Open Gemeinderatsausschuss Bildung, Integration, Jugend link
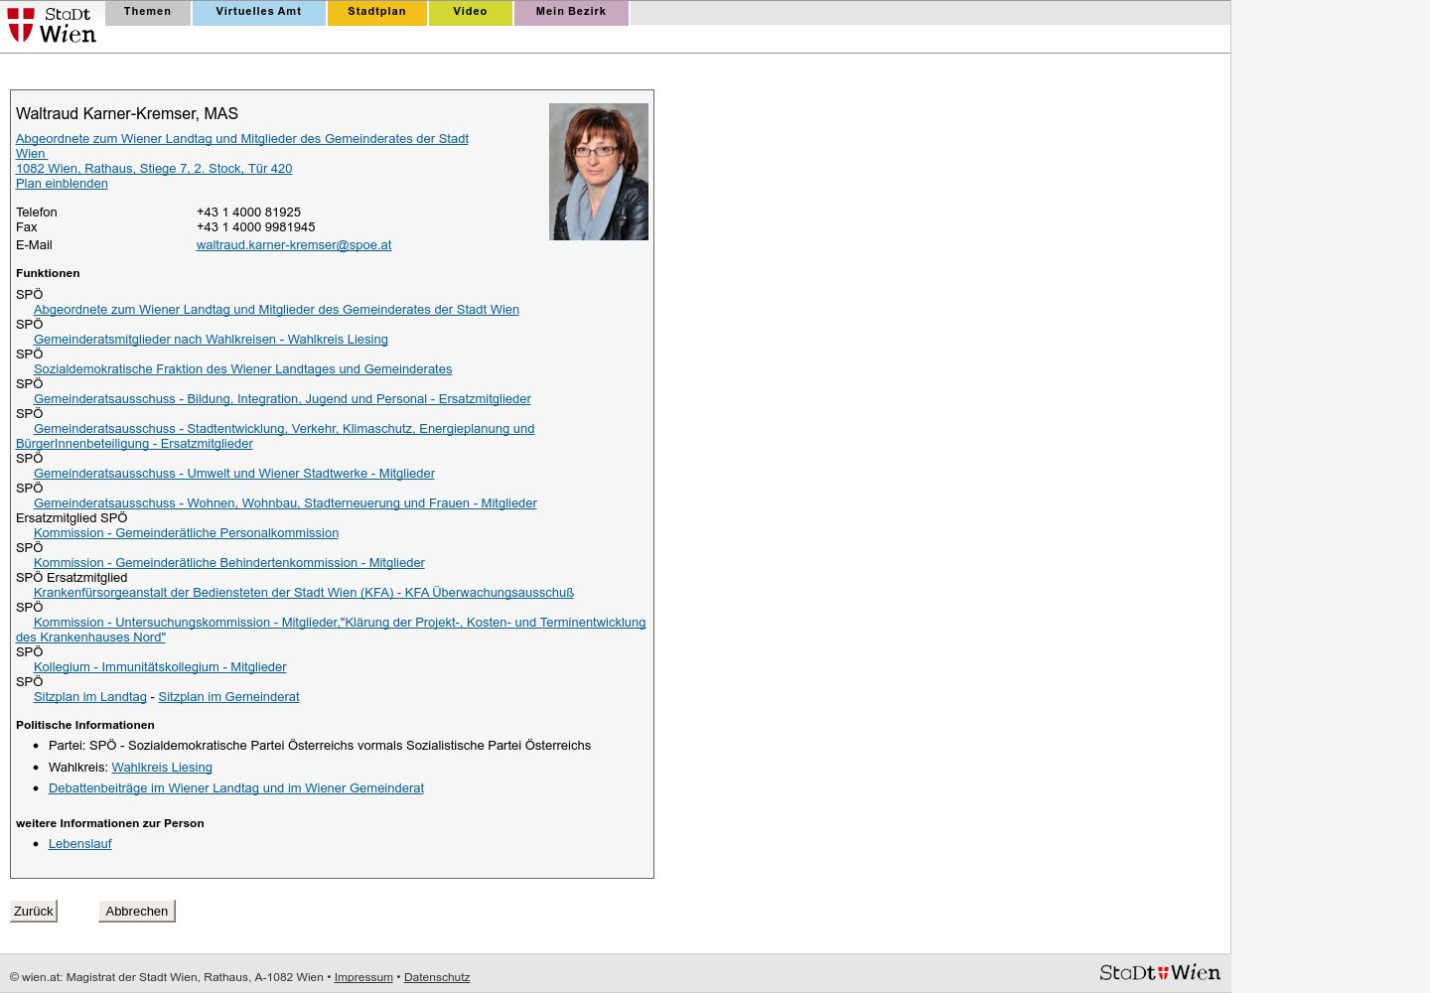The width and height of the screenshot is (1430, 993). point(282,399)
